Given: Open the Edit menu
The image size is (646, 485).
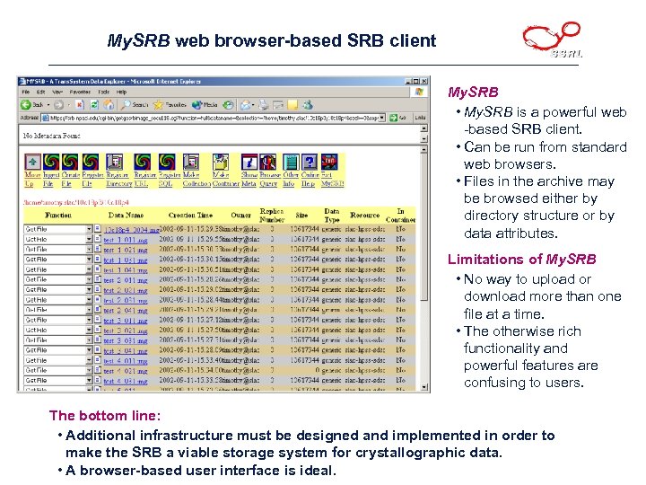Looking at the screenshot, I should coord(40,92).
